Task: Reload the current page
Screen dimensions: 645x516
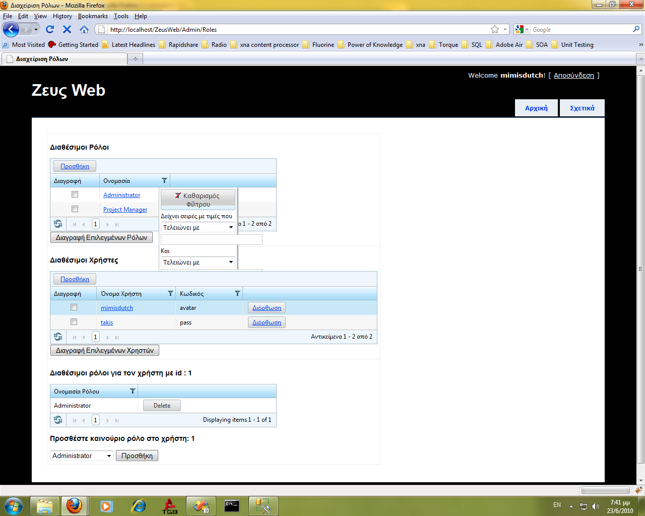Action: pyautogui.click(x=50, y=29)
